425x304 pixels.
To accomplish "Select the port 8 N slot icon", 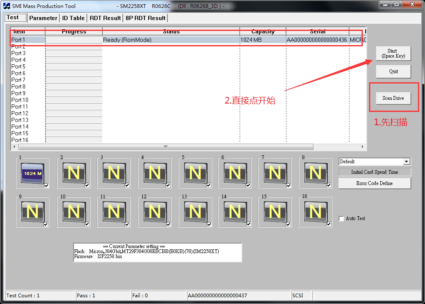I will [x=315, y=172].
